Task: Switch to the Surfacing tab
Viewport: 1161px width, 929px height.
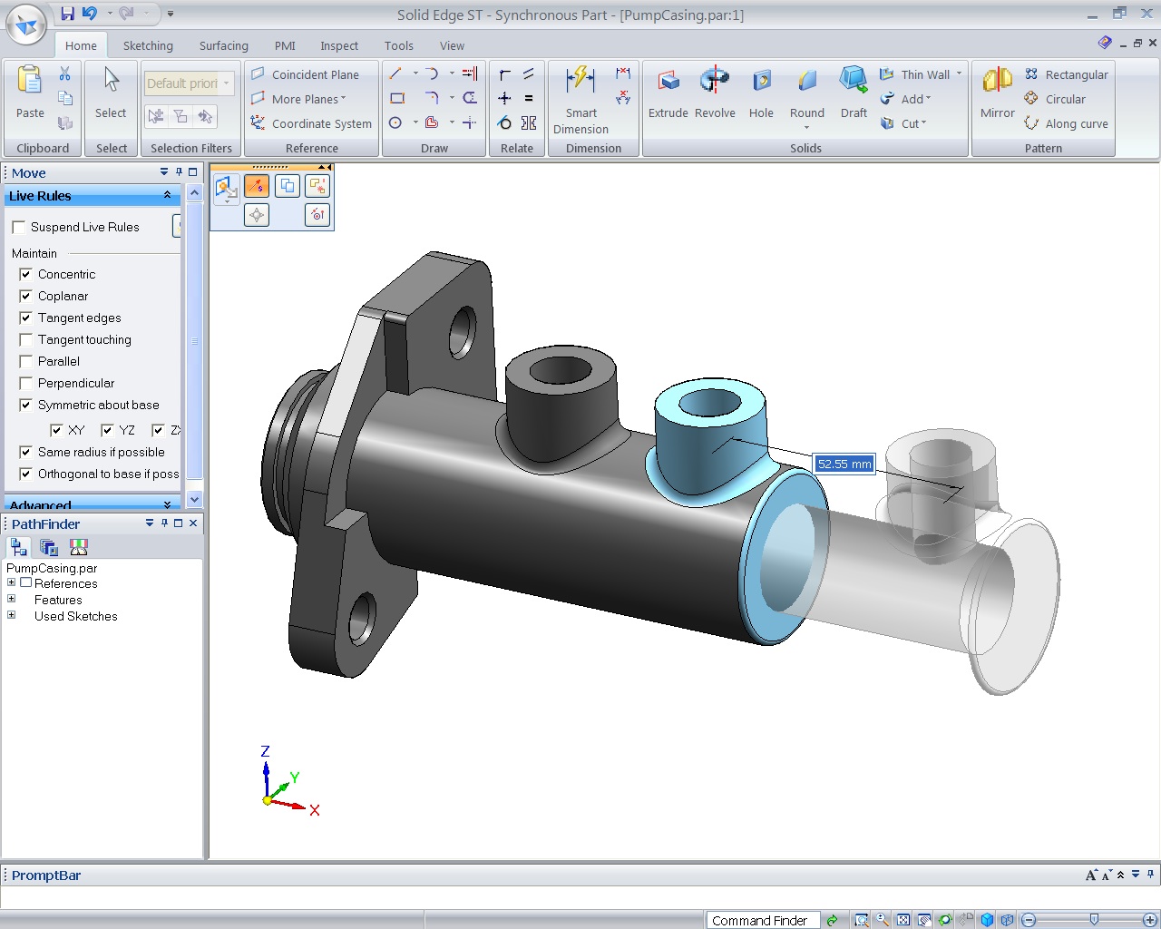Action: tap(223, 45)
